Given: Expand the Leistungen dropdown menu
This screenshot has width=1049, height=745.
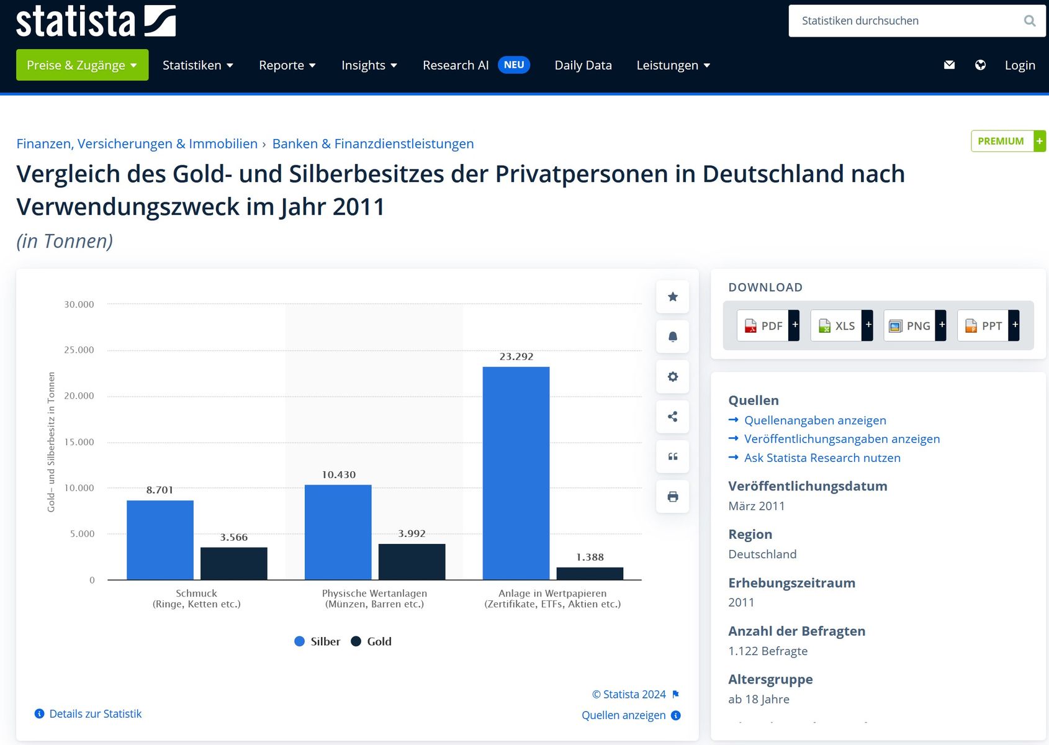Looking at the screenshot, I should [x=673, y=65].
